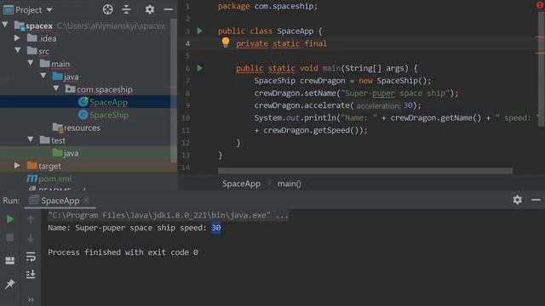
Task: Click the down stack trace arrow
Action: tap(31, 238)
